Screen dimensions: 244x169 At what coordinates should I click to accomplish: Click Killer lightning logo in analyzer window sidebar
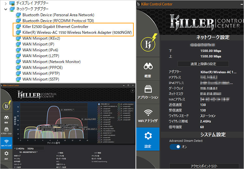7,105
